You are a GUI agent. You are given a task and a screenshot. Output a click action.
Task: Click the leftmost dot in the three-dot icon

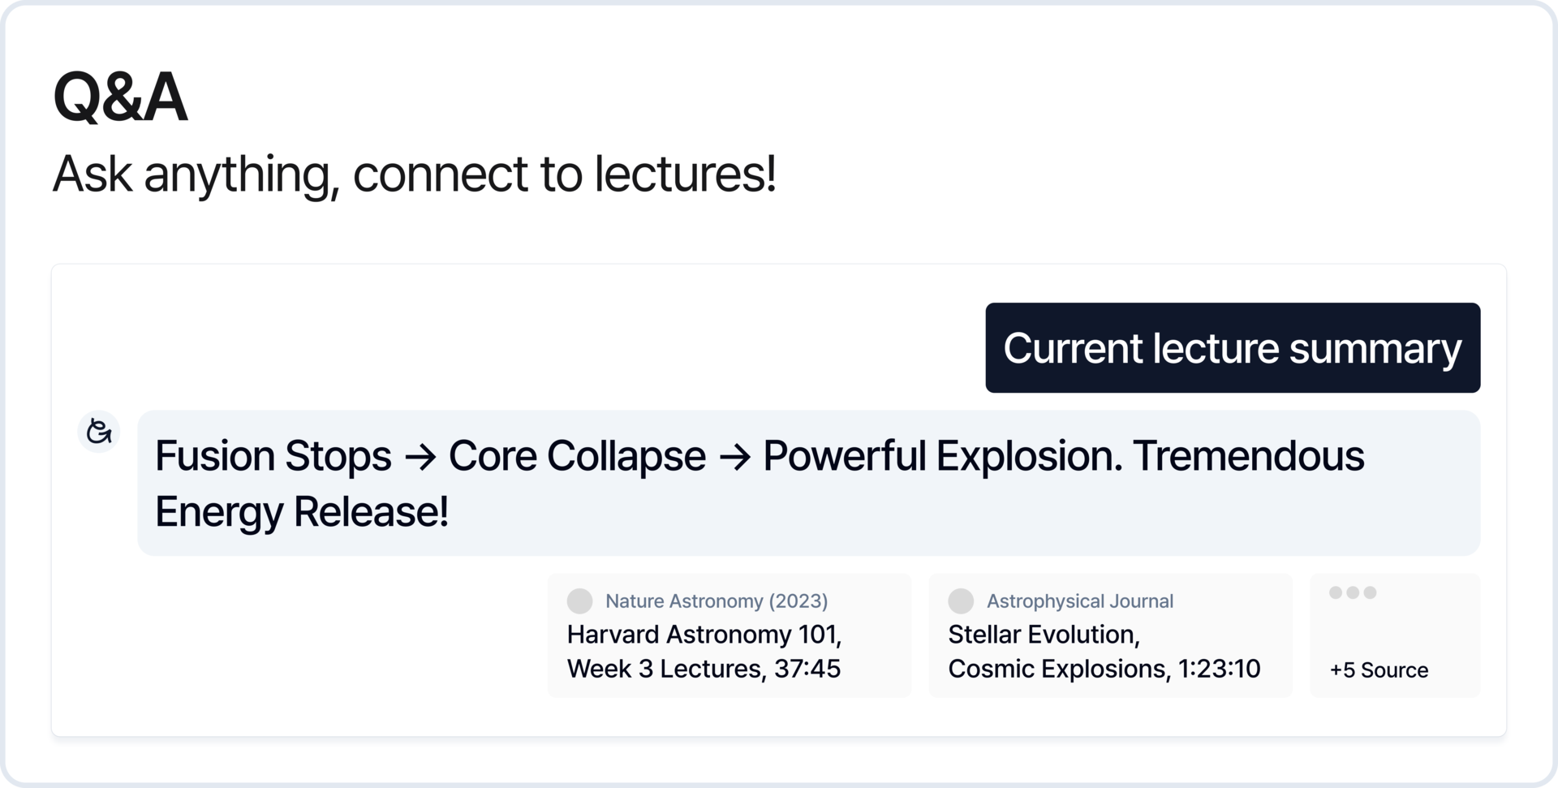[x=1336, y=592]
